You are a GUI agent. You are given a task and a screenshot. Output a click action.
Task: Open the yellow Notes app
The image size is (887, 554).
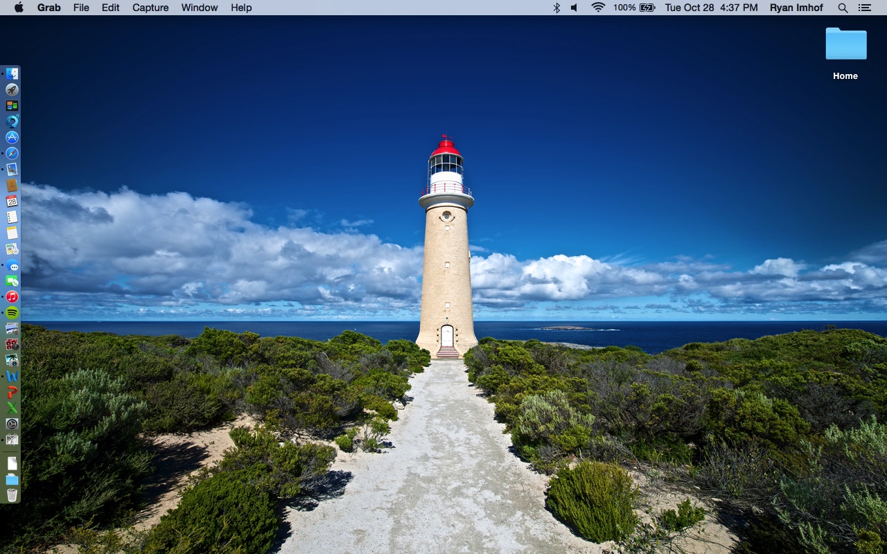click(12, 233)
